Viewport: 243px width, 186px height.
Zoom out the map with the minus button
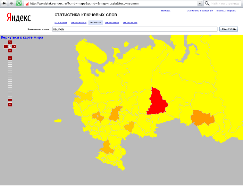coord(10,104)
